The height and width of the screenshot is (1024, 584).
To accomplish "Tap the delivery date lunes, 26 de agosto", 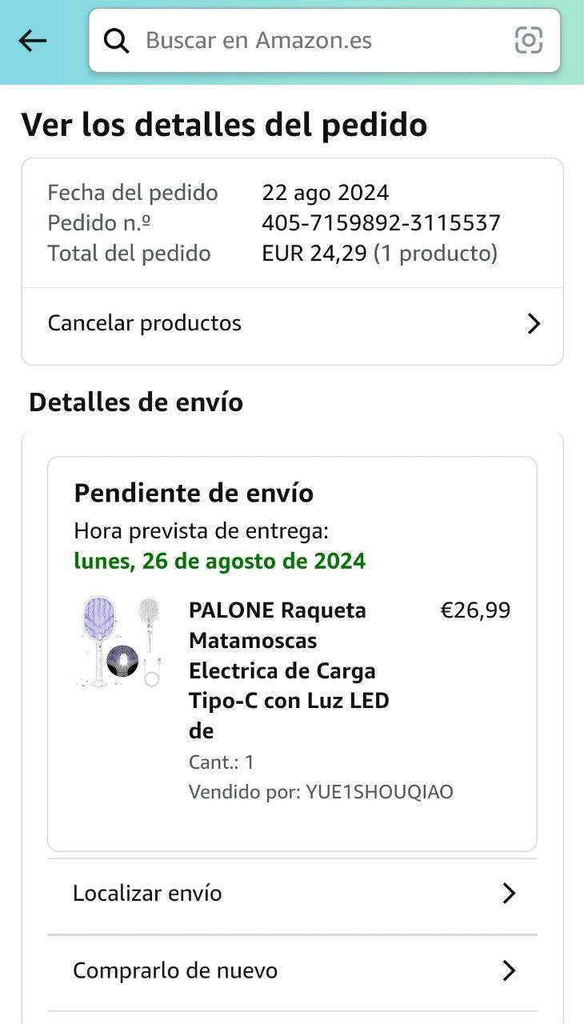I will 219,561.
